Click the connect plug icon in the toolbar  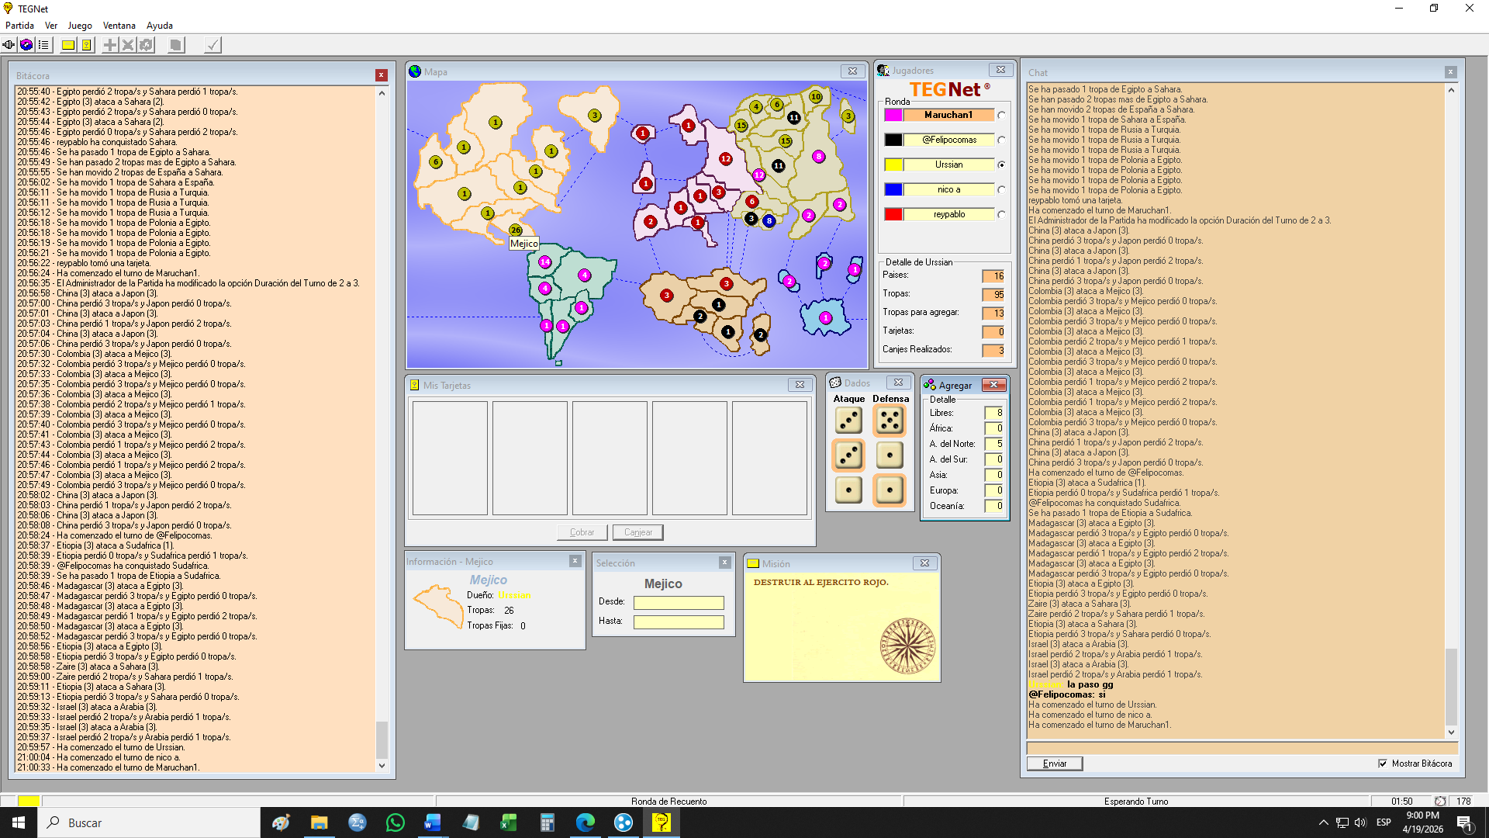pyautogui.click(x=9, y=45)
